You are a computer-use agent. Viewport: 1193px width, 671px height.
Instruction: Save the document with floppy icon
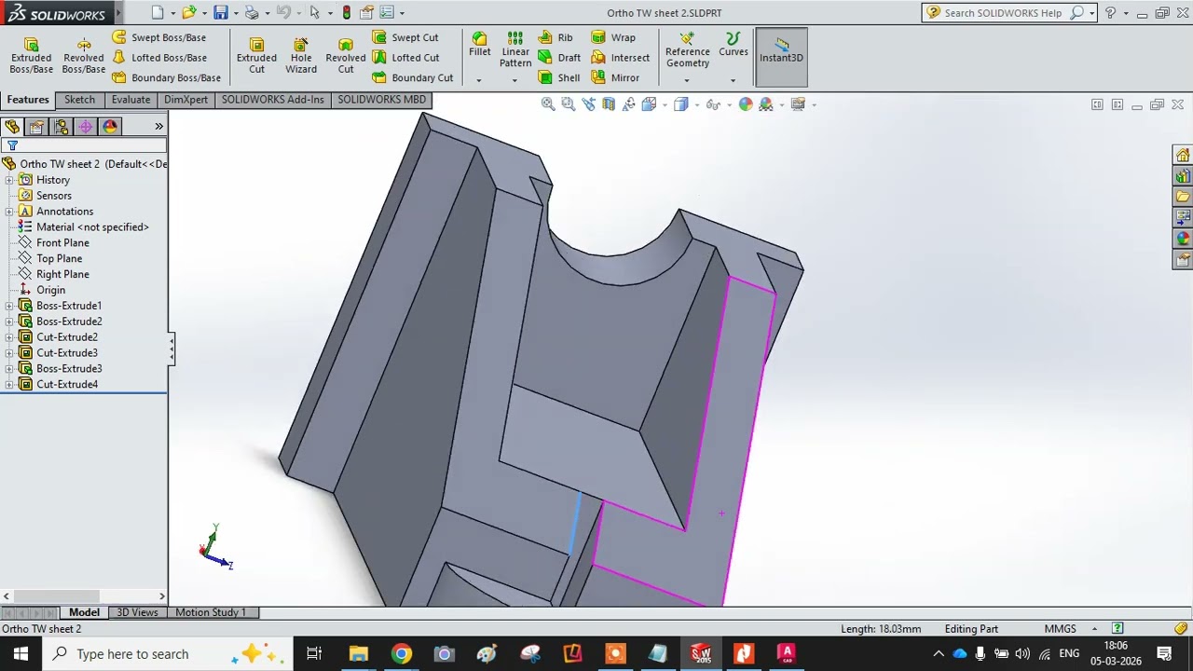tap(220, 12)
